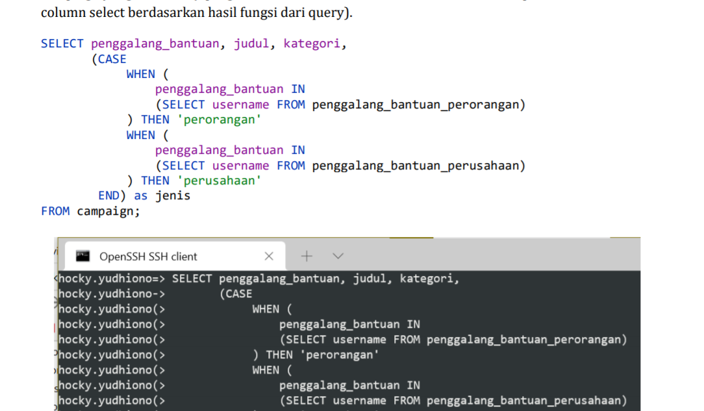Select the SELECT keyword in the code block
This screenshot has width=704, height=411.
pyautogui.click(x=62, y=44)
